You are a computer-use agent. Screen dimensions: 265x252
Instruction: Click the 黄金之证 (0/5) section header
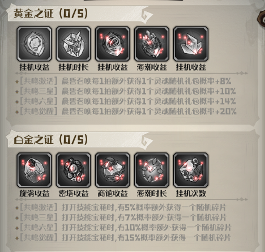pyautogui.click(x=50, y=14)
